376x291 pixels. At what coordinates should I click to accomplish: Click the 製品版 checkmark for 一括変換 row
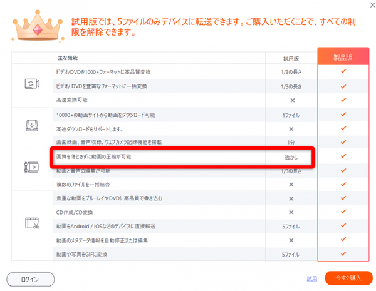click(343, 86)
